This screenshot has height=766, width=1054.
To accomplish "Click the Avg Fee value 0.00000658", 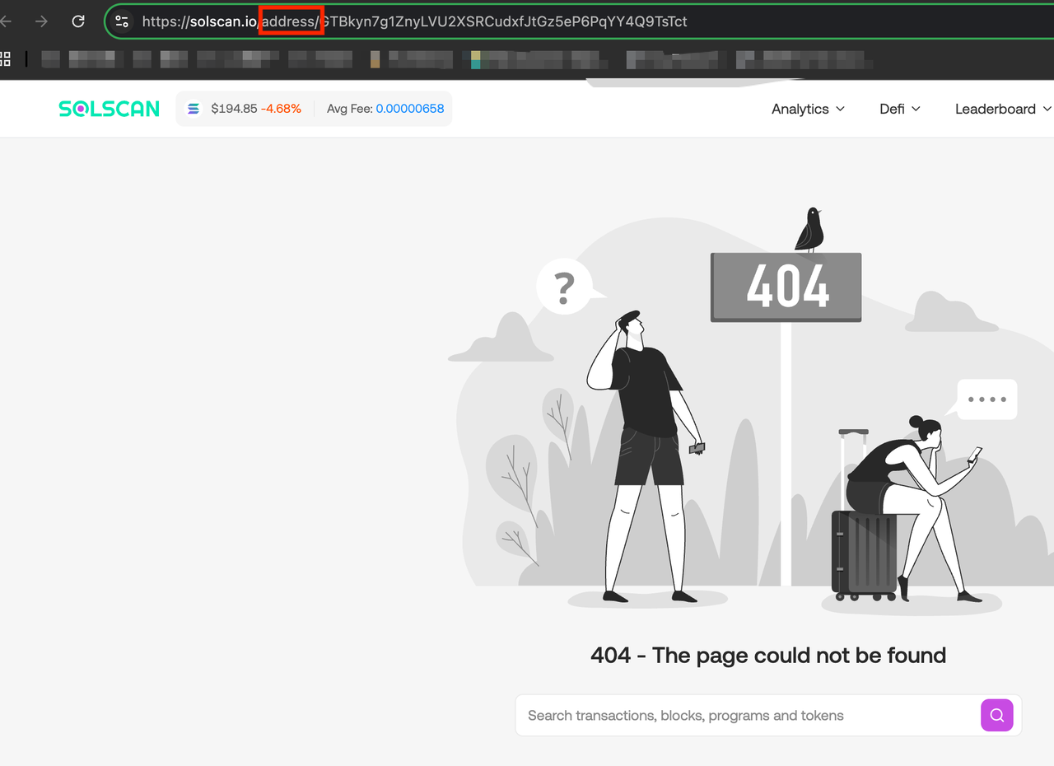I will click(x=409, y=109).
